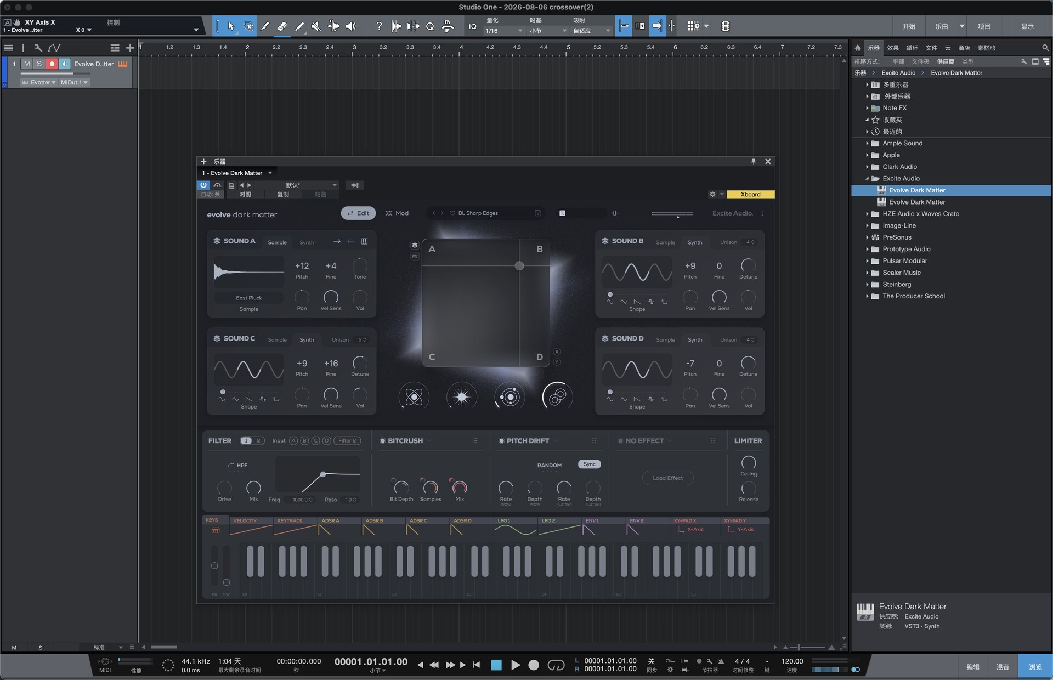This screenshot has height=680, width=1053.
Task: Open the quantize 1/16 dropdown
Action: tap(503, 31)
